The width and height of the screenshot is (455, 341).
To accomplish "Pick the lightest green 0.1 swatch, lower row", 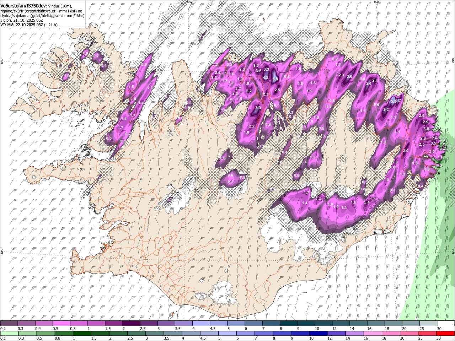I will pos(10,333).
